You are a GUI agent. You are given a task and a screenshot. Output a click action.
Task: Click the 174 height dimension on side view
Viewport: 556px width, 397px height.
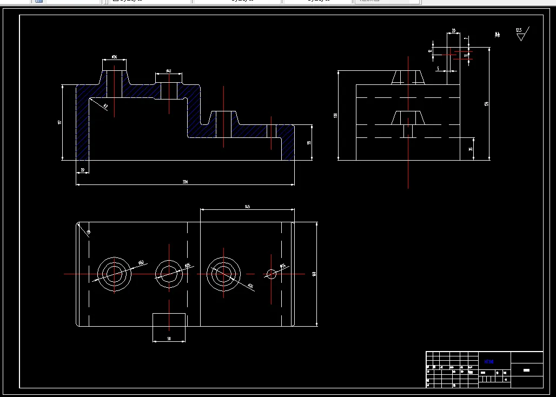pos(487,103)
